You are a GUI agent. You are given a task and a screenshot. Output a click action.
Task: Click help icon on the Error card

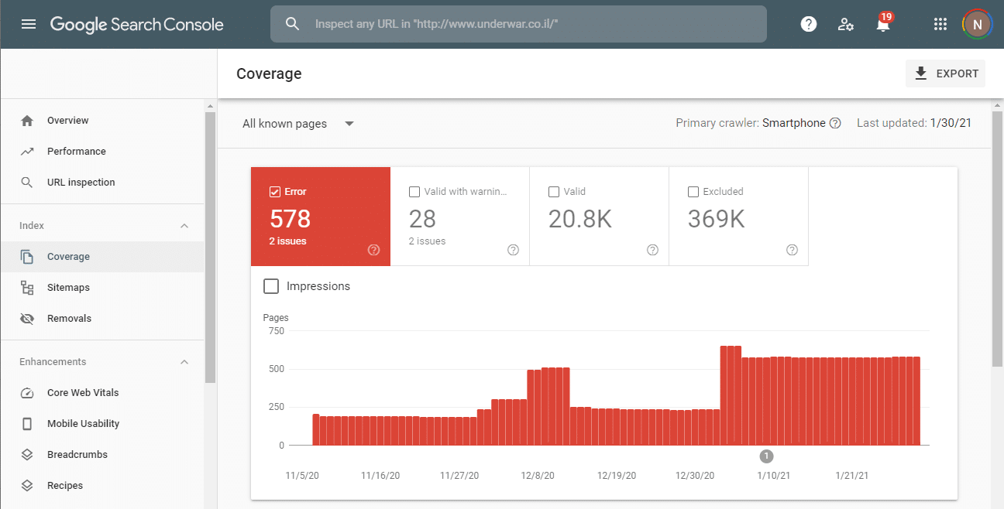374,250
